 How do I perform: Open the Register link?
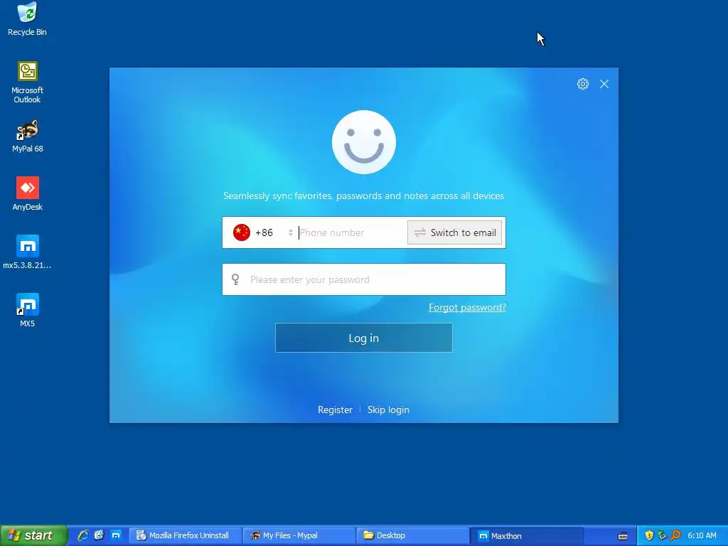(335, 410)
